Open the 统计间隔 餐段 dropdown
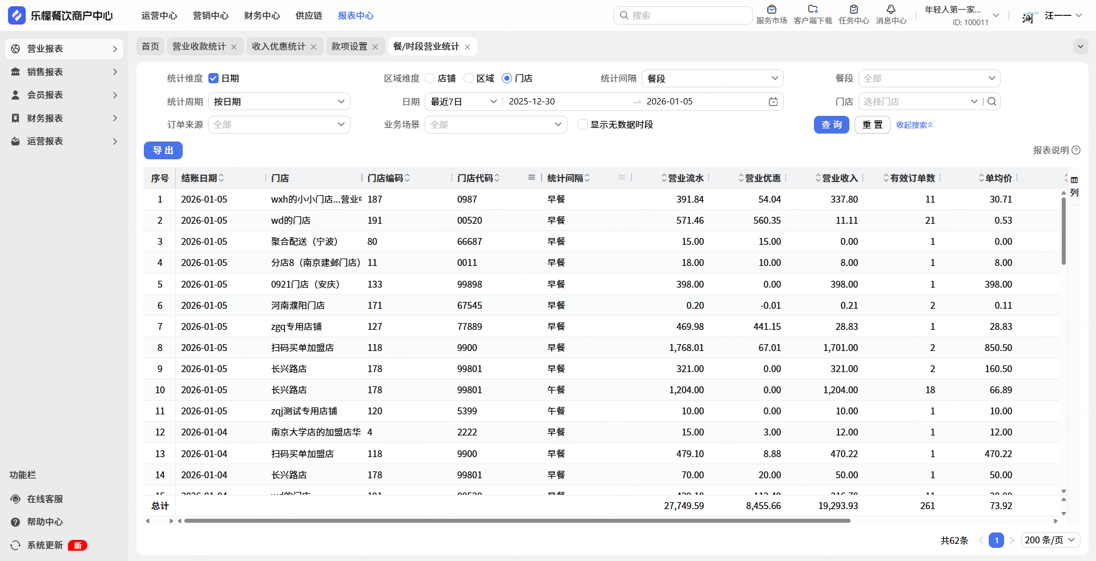 click(712, 78)
